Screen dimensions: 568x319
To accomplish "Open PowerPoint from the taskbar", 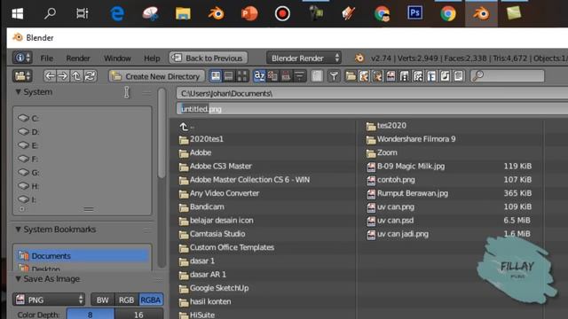I will pyautogui.click(x=249, y=14).
